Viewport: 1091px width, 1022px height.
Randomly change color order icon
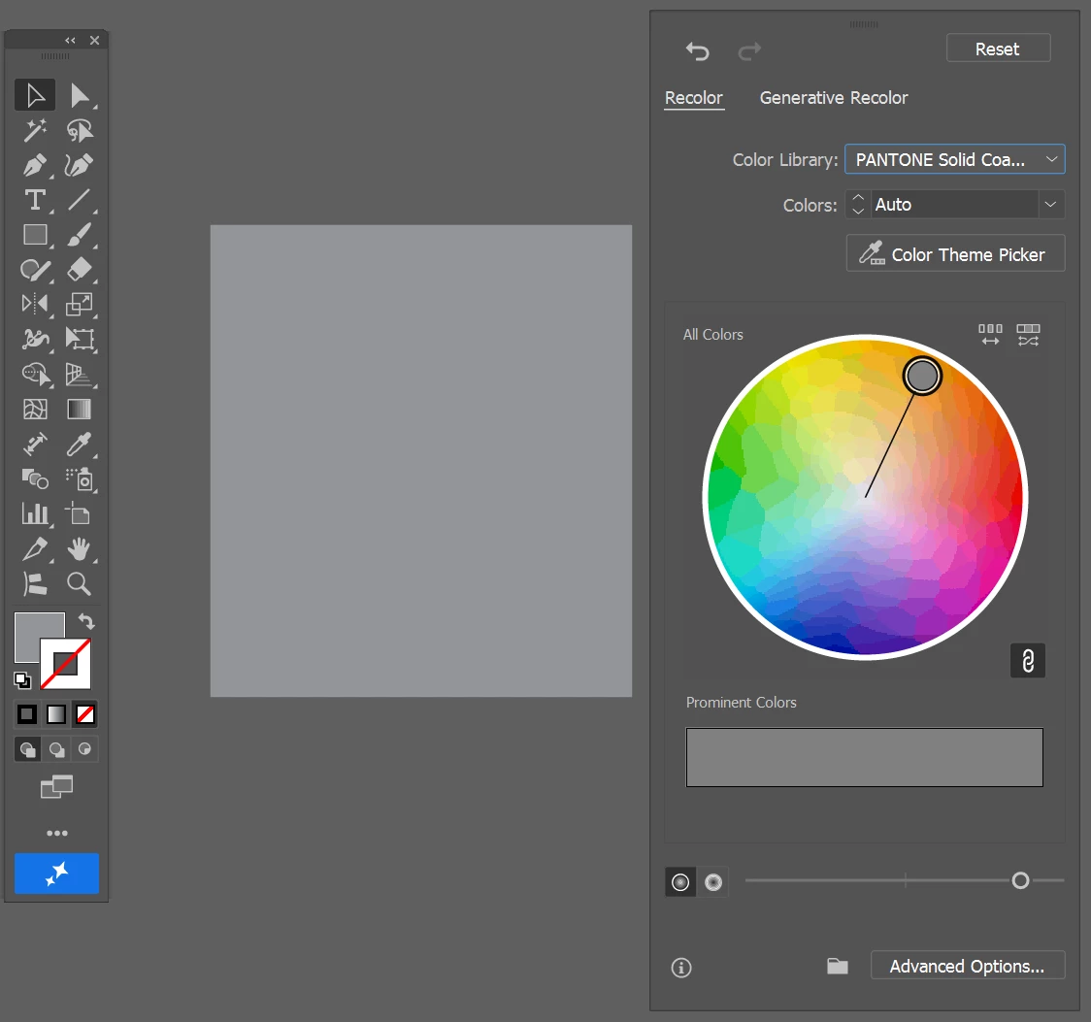pos(990,335)
